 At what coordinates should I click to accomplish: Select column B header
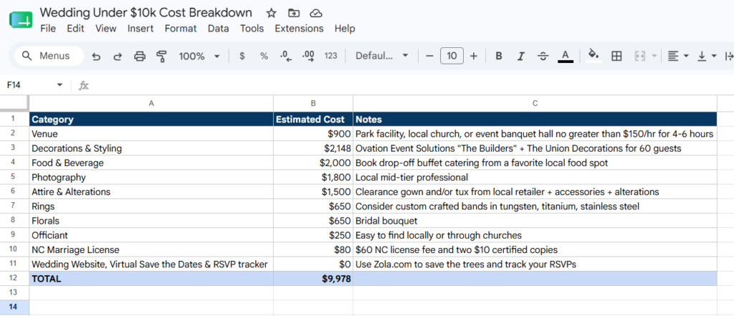(313, 103)
